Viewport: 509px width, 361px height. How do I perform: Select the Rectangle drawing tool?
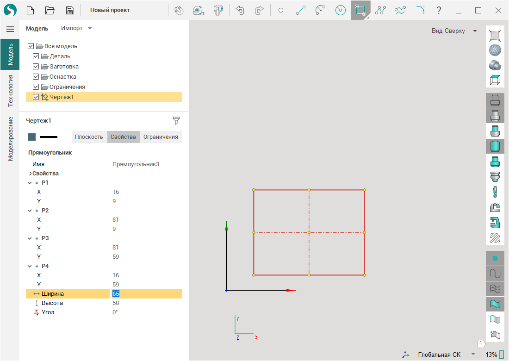pos(360,10)
